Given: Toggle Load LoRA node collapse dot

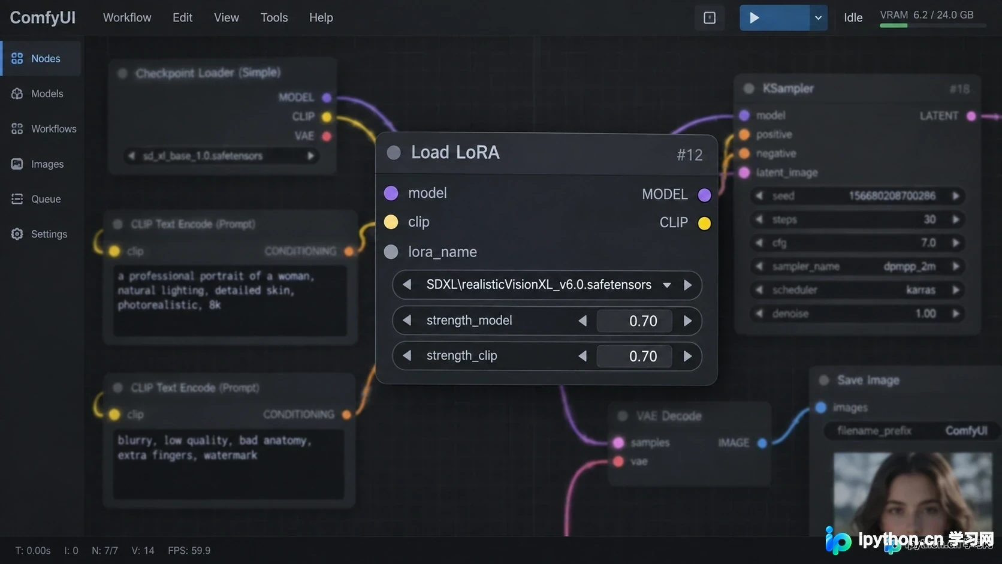Looking at the screenshot, I should pos(394,153).
